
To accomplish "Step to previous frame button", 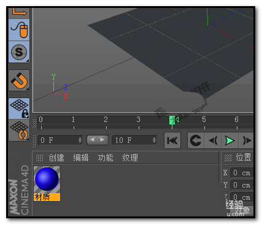I will pyautogui.click(x=213, y=140).
